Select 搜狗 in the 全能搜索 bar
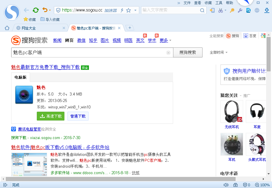The image size is (272, 188). [x=233, y=36]
